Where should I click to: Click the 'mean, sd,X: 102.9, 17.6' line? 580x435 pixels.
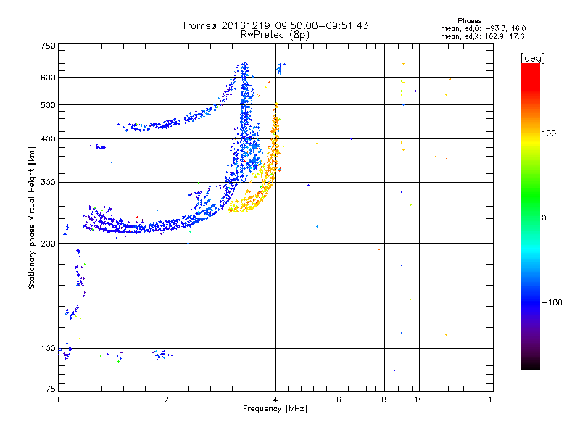click(483, 37)
